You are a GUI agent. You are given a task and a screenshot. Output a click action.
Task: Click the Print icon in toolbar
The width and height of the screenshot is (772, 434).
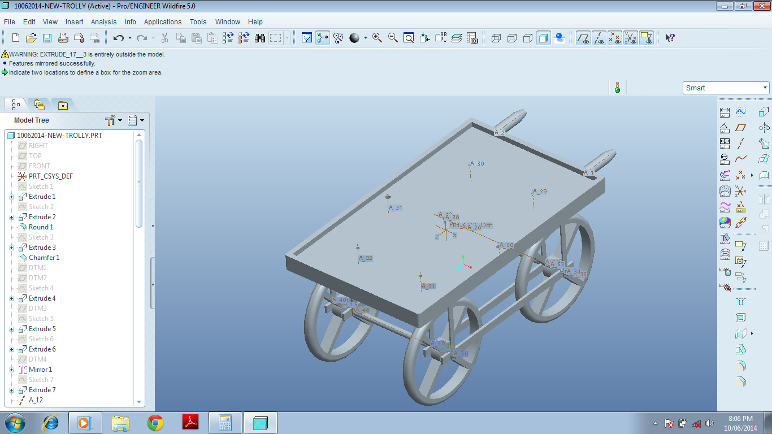63,38
